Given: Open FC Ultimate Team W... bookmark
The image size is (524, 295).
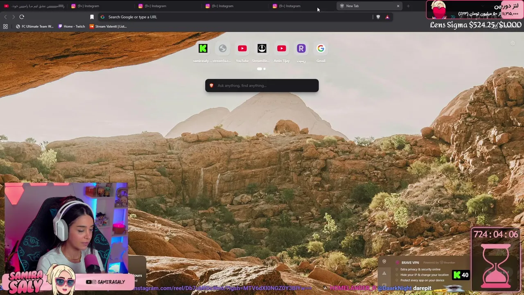Looking at the screenshot, I should pyautogui.click(x=34, y=26).
